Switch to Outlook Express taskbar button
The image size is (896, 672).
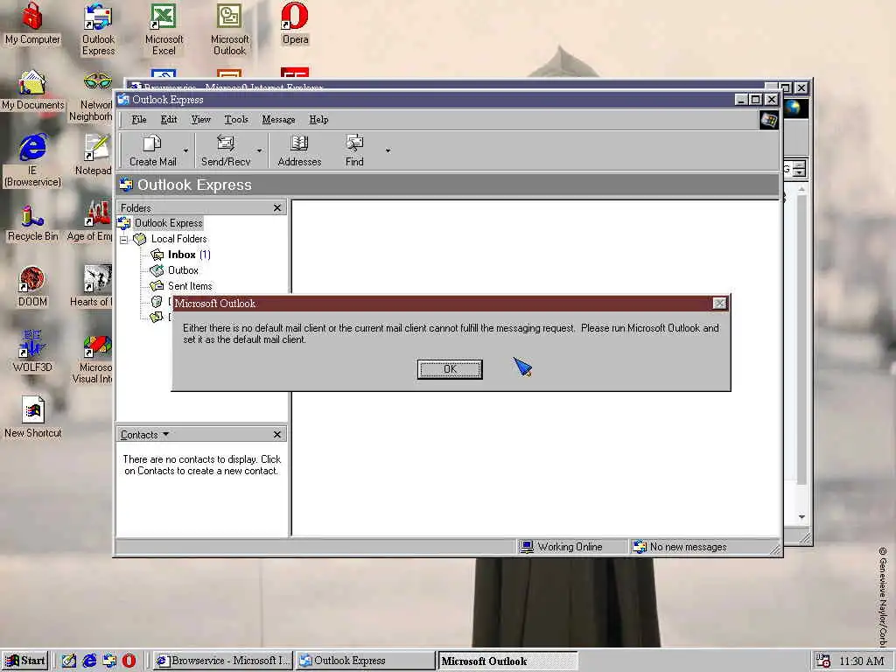coord(366,661)
